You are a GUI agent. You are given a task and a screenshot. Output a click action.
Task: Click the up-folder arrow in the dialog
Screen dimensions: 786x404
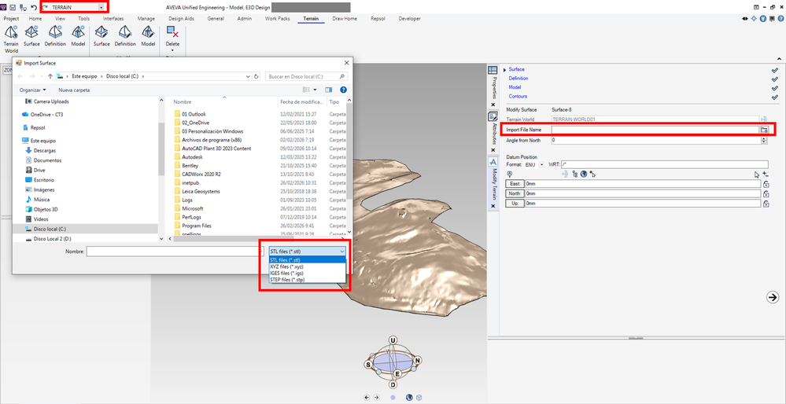(50, 76)
